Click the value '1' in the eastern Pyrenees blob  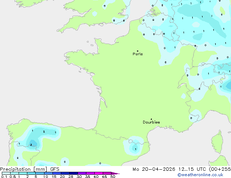[136, 149]
